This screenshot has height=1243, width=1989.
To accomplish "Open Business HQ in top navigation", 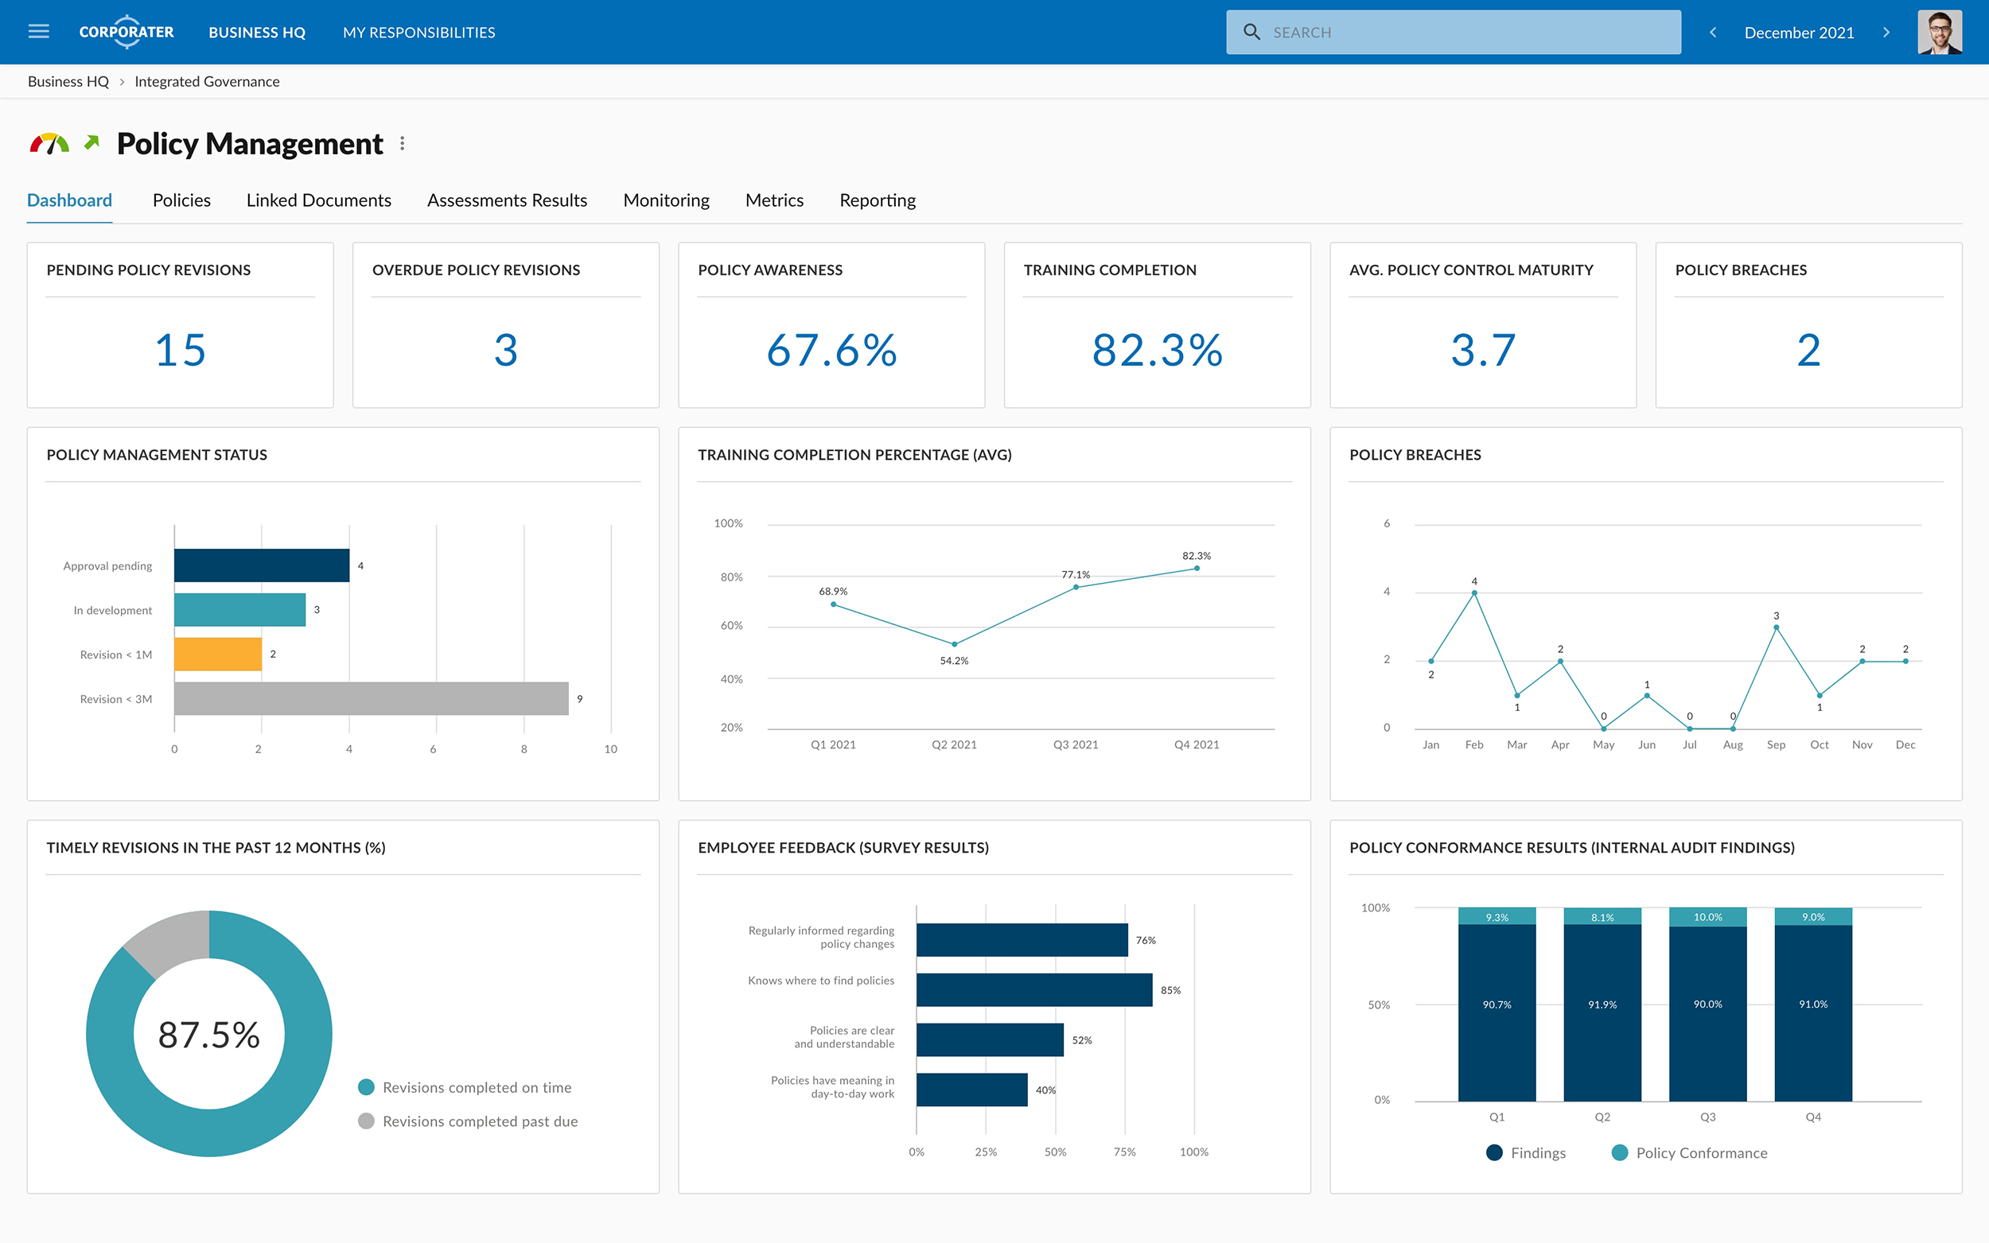I will 256,32.
